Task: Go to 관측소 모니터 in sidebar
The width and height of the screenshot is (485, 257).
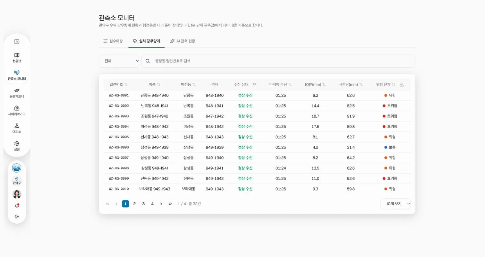Action: (x=17, y=75)
